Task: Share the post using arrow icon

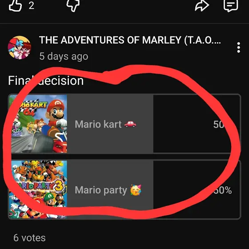Action: [202, 5]
